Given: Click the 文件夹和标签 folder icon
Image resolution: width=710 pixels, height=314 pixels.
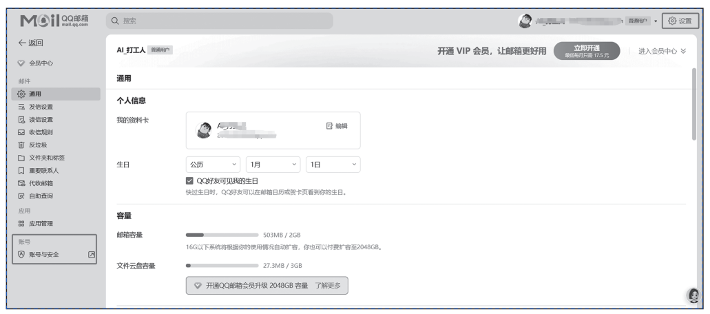Looking at the screenshot, I should pos(21,158).
